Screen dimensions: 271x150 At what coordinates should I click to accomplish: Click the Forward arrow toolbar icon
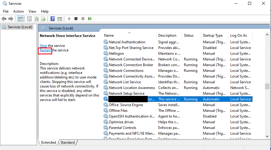point(11,19)
